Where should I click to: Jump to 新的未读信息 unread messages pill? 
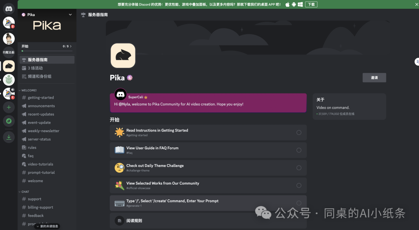(47, 226)
